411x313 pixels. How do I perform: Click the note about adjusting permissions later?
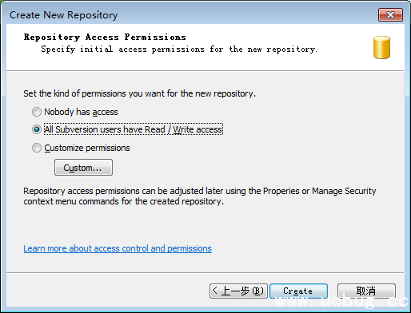pos(200,196)
